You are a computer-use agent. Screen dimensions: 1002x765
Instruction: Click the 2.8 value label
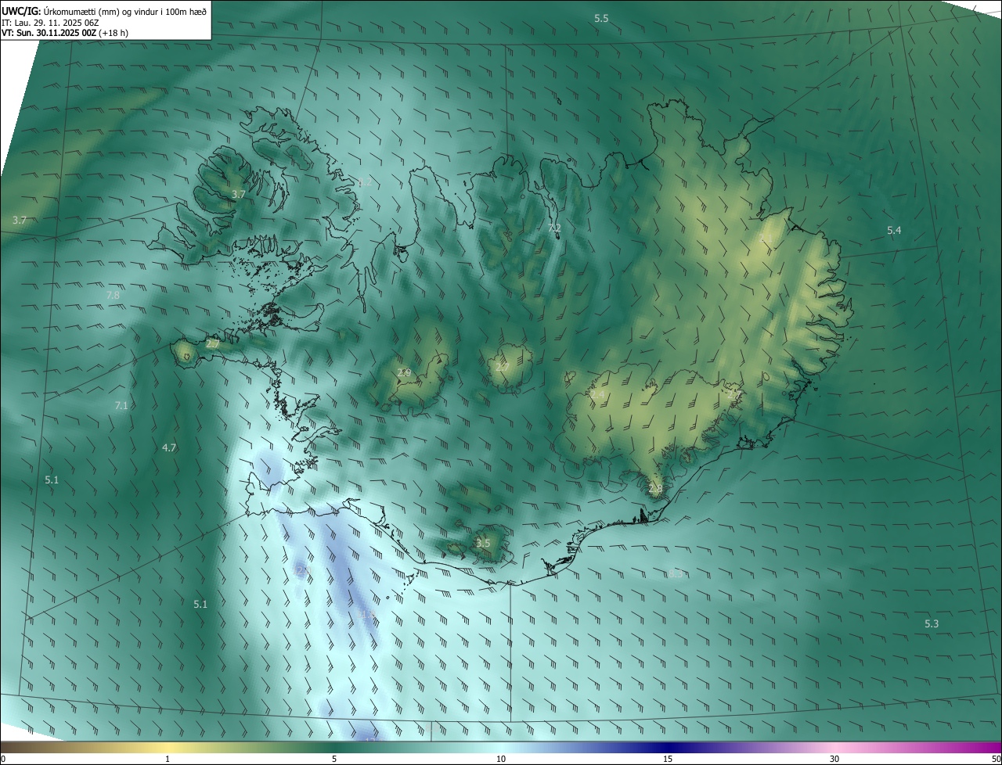pyautogui.click(x=655, y=488)
